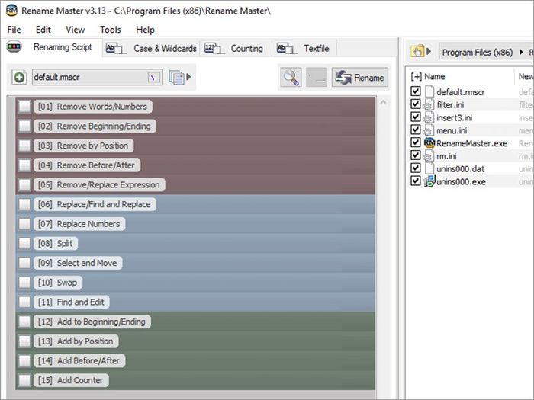Click the Renaming Script tab traffic-light icon
Screen dimensions: 534x400
[x=14, y=46]
